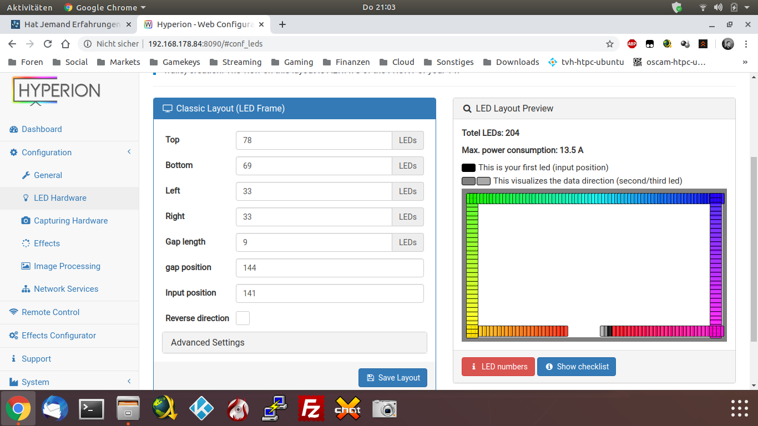Switch to the Hat Jemand Erfahrungen tab

[72, 24]
